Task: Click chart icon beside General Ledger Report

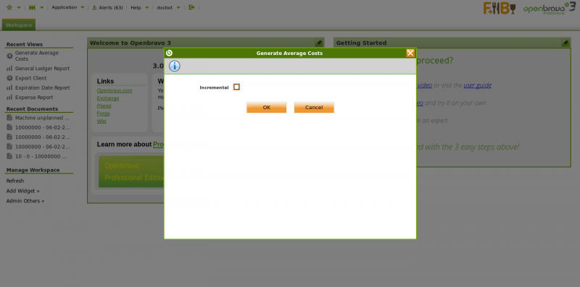Action: 9,69
